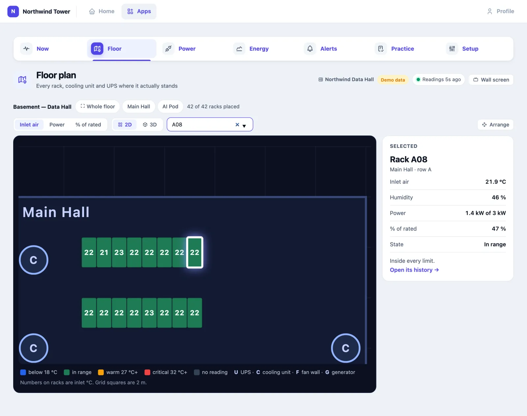Click the Now pulse icon
This screenshot has width=527, height=416.
tap(26, 49)
